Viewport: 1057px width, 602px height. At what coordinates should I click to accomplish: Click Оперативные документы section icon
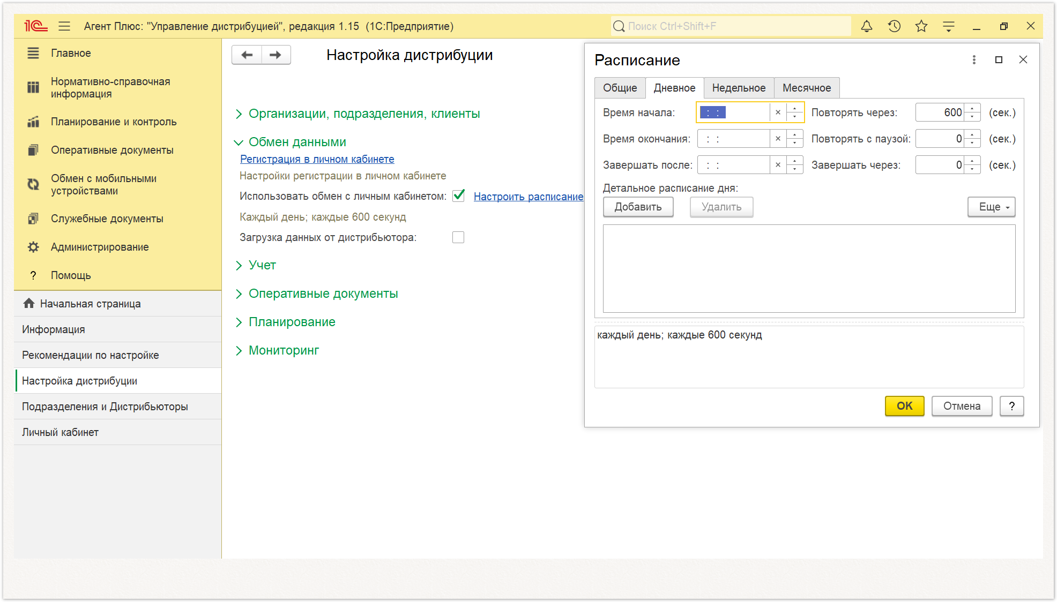[33, 150]
